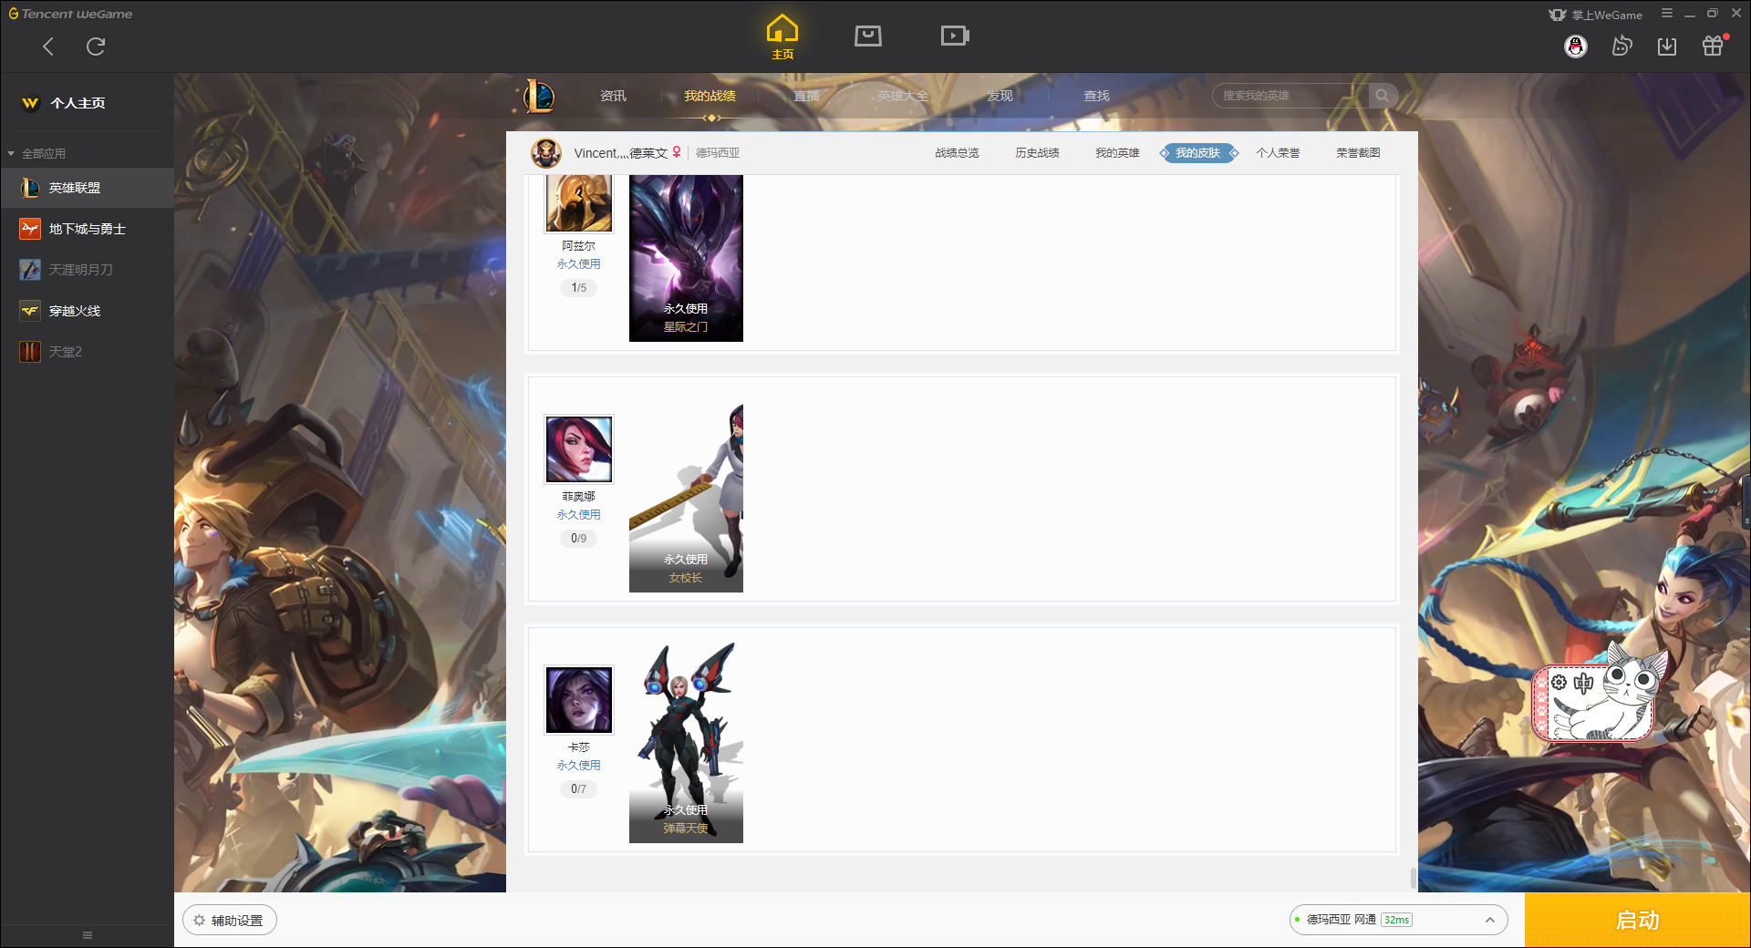Go back with the left arrow icon
Image resolution: width=1751 pixels, height=948 pixels.
[x=48, y=46]
